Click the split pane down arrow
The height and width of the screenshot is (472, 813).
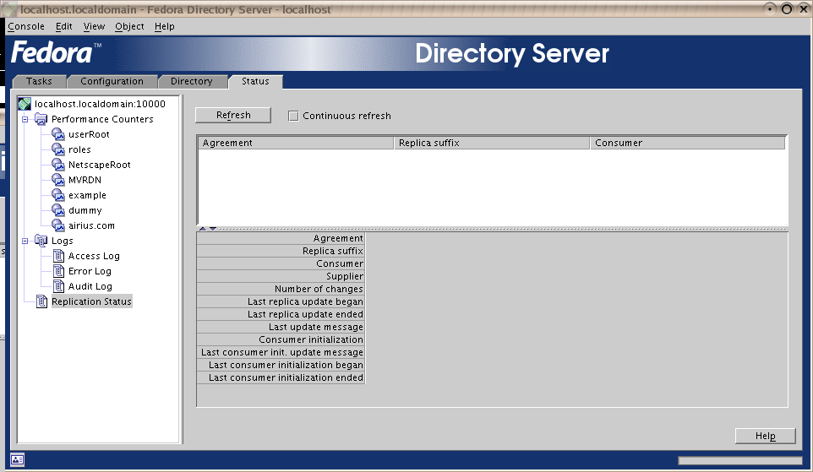213,229
